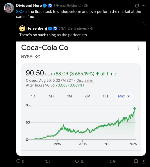Expand the Max range dropdown
The height and width of the screenshot is (167, 150).
124,96
